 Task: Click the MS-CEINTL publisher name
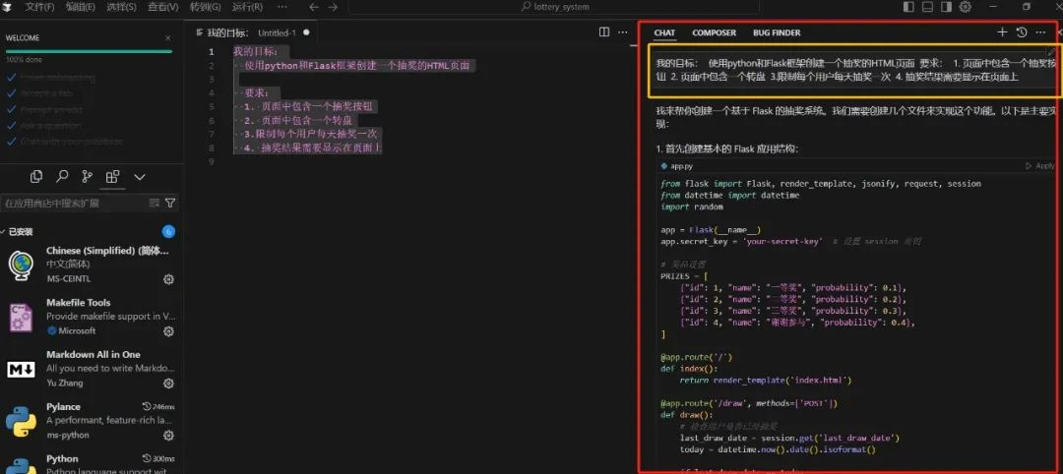coord(69,279)
